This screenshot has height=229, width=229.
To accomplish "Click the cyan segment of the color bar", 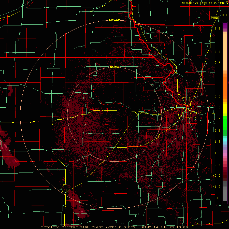I will point(225,140).
